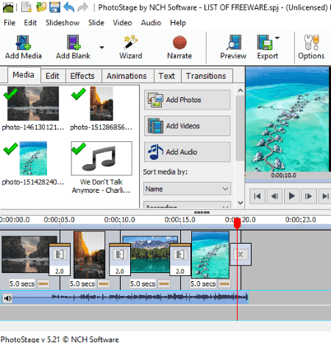Click effects indicator under the last slide

pos(224,284)
